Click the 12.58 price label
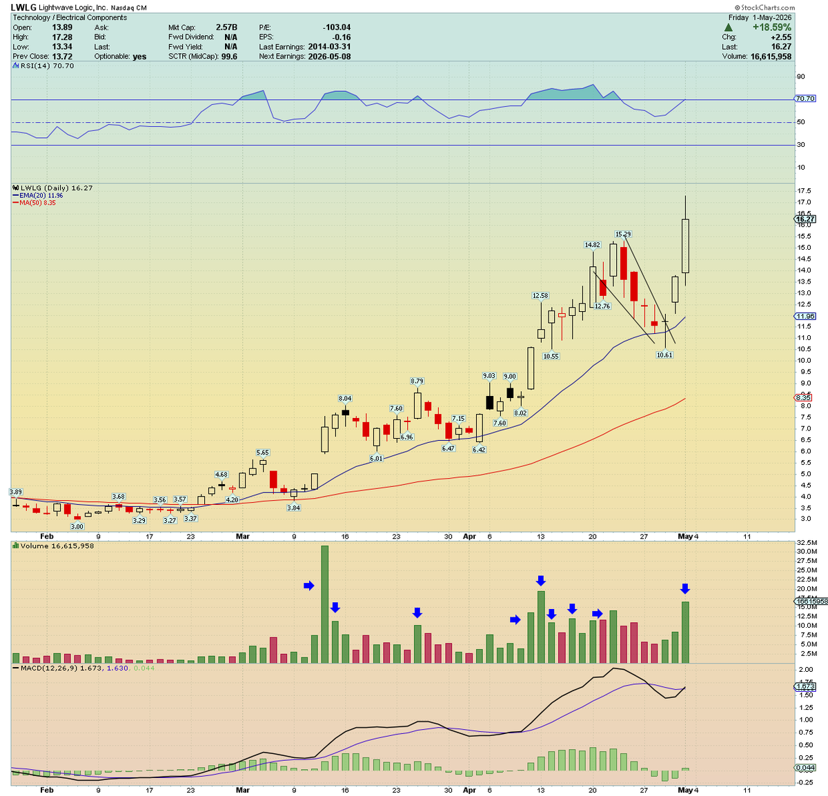Screen dimensions: 828x796 (540, 296)
